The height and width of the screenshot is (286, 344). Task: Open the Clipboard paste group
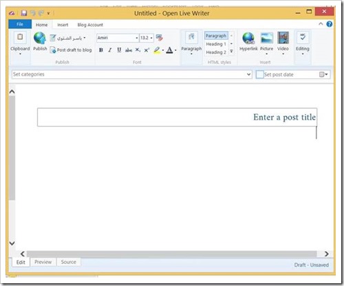click(20, 44)
